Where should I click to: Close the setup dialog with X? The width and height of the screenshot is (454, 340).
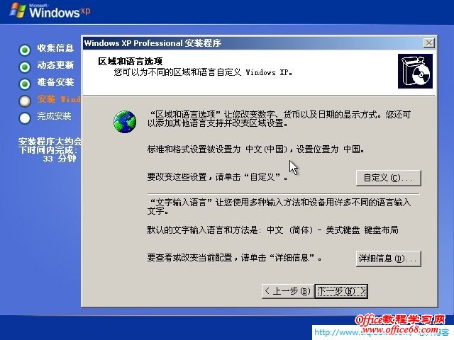coord(428,43)
